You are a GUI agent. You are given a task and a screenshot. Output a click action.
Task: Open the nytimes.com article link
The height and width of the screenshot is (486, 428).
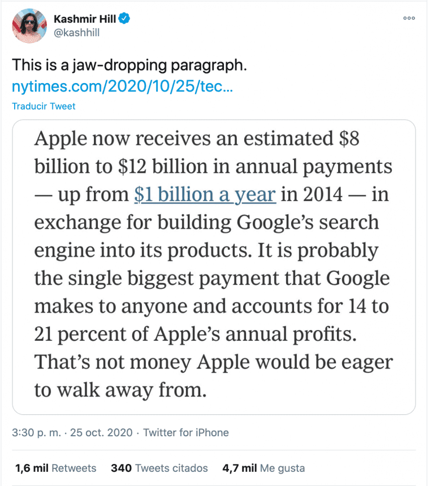[x=122, y=88]
